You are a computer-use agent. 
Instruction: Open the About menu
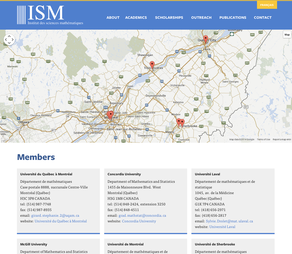coord(113,17)
